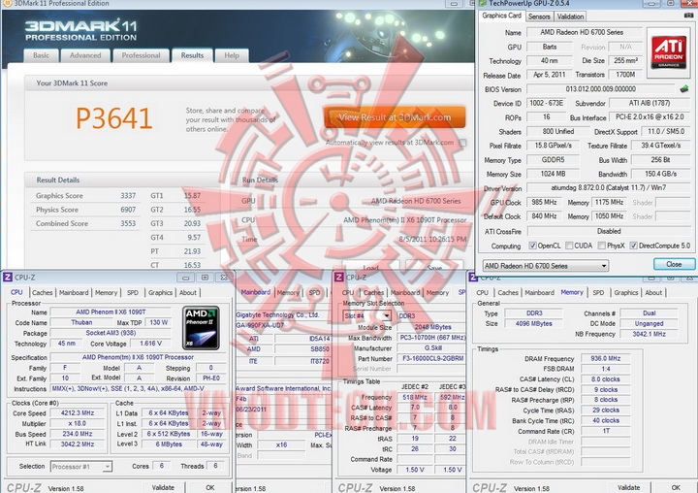Click the Bandwidth 150.4 GB/s field
The image size is (698, 493).
[660, 174]
